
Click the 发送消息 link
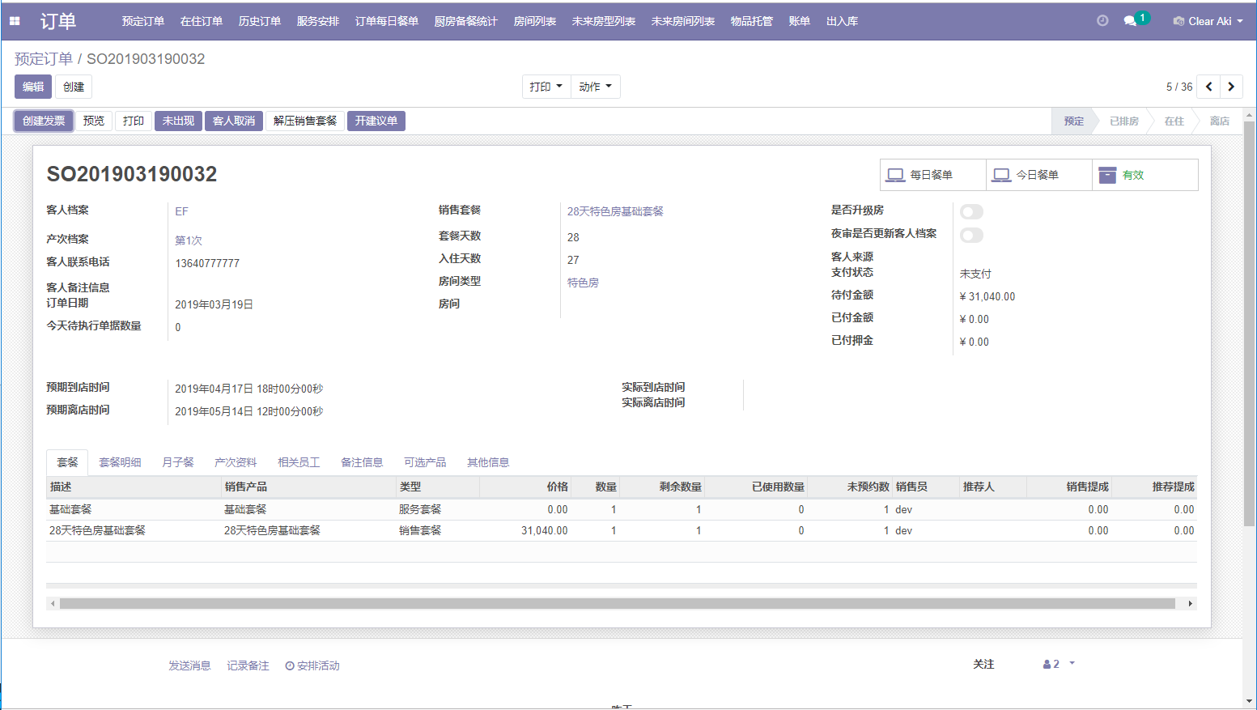coord(189,665)
